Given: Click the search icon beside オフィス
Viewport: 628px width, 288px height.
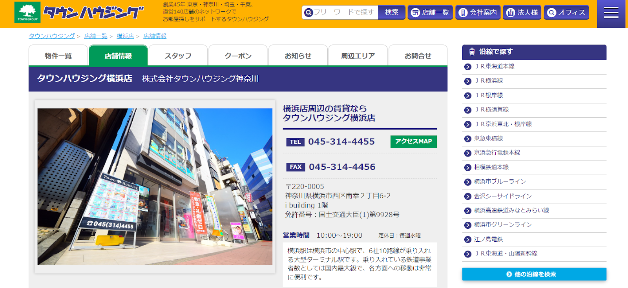Looking at the screenshot, I should click(551, 13).
